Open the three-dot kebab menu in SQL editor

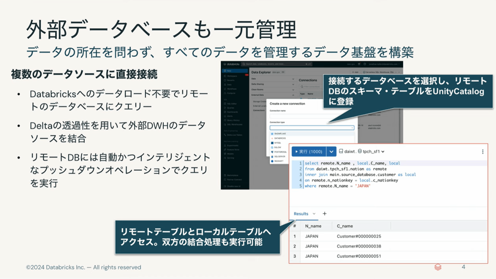483,152
